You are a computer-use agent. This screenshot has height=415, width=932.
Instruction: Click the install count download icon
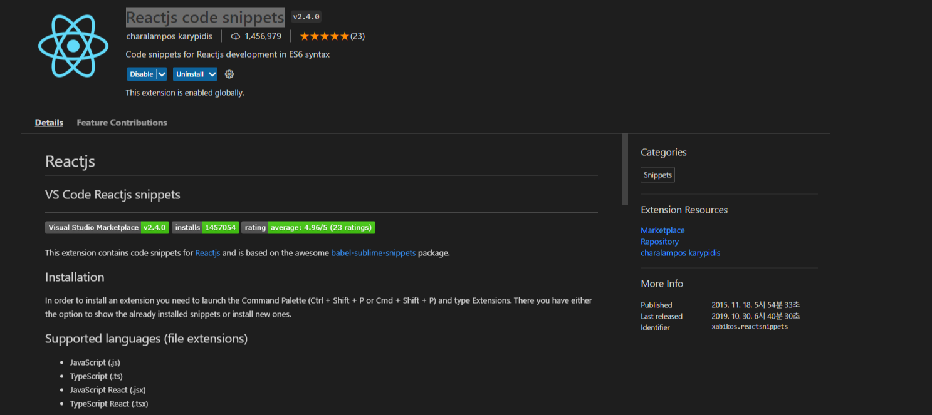click(x=236, y=36)
